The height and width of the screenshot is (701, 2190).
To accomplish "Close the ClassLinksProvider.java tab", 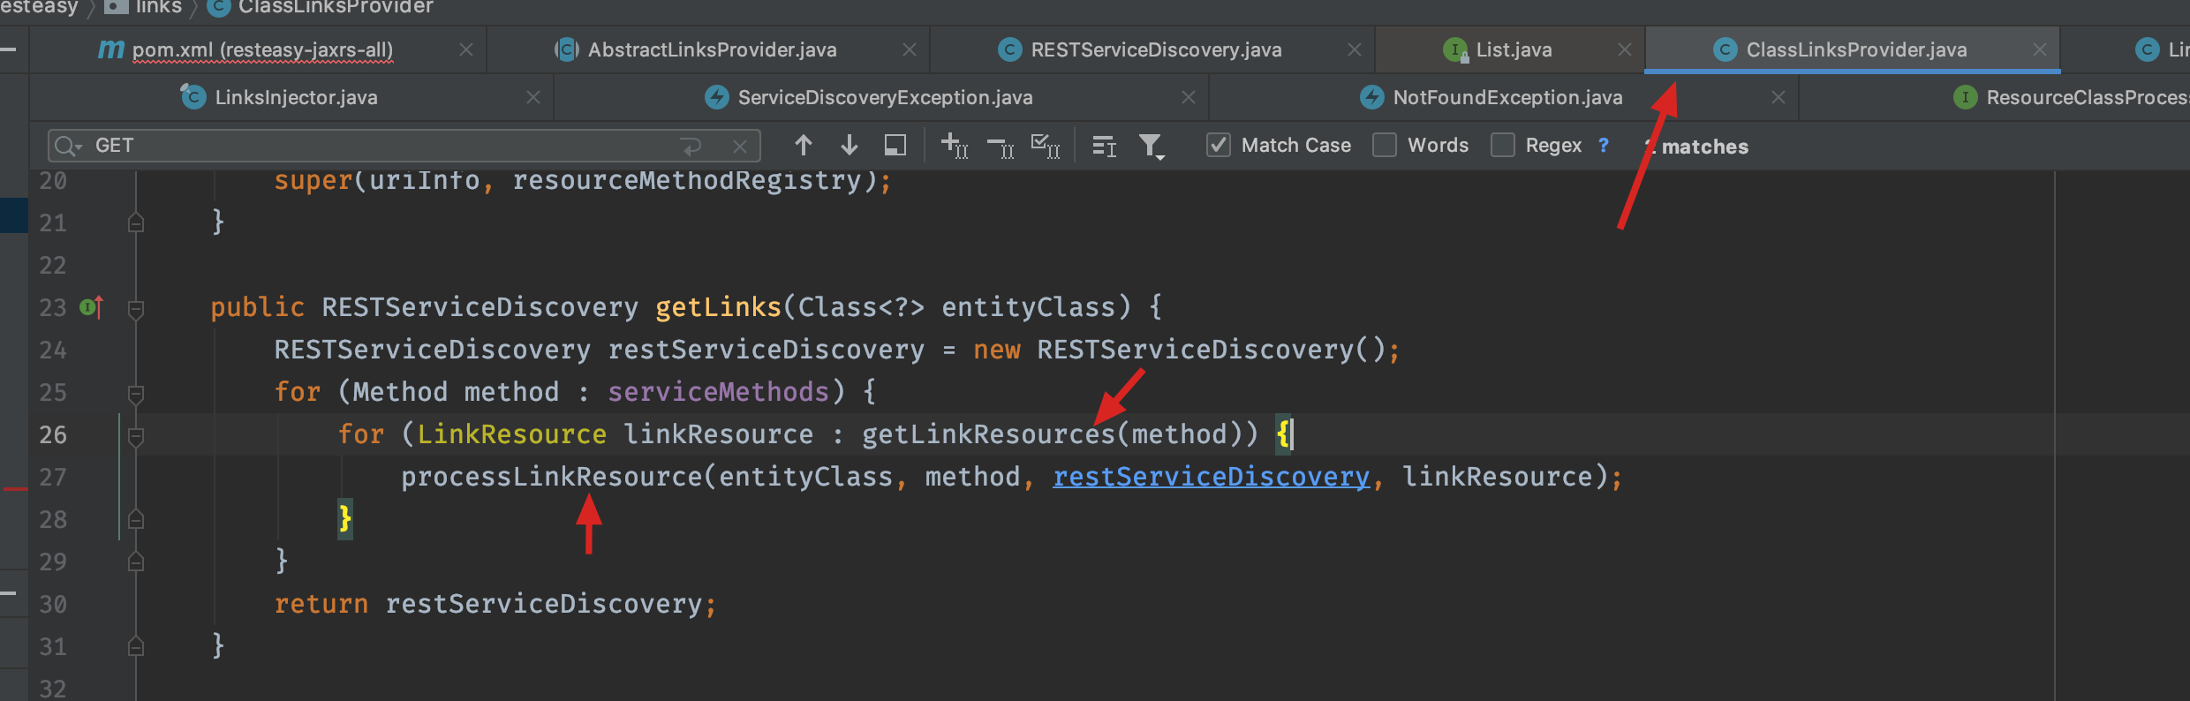I will coord(2040,50).
